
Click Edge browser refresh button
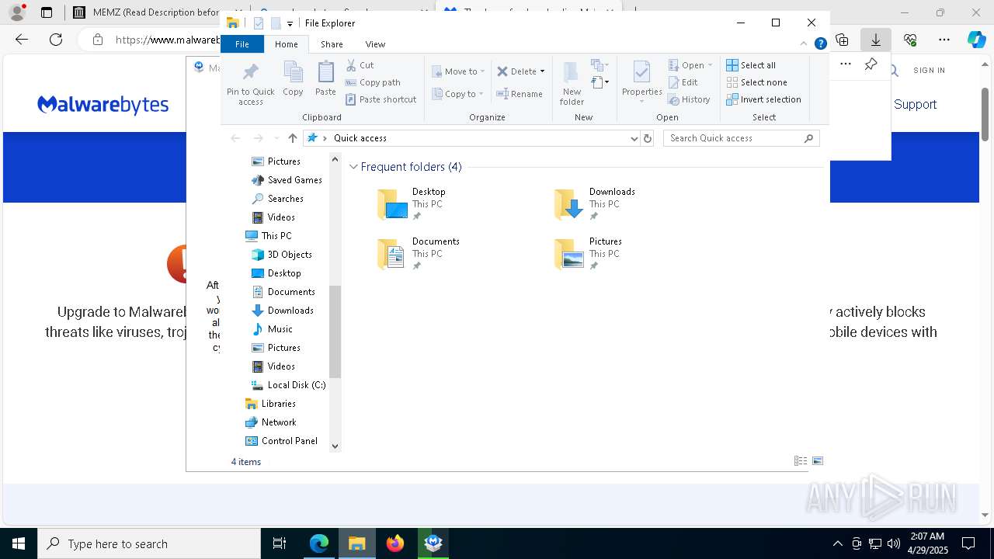pos(56,40)
